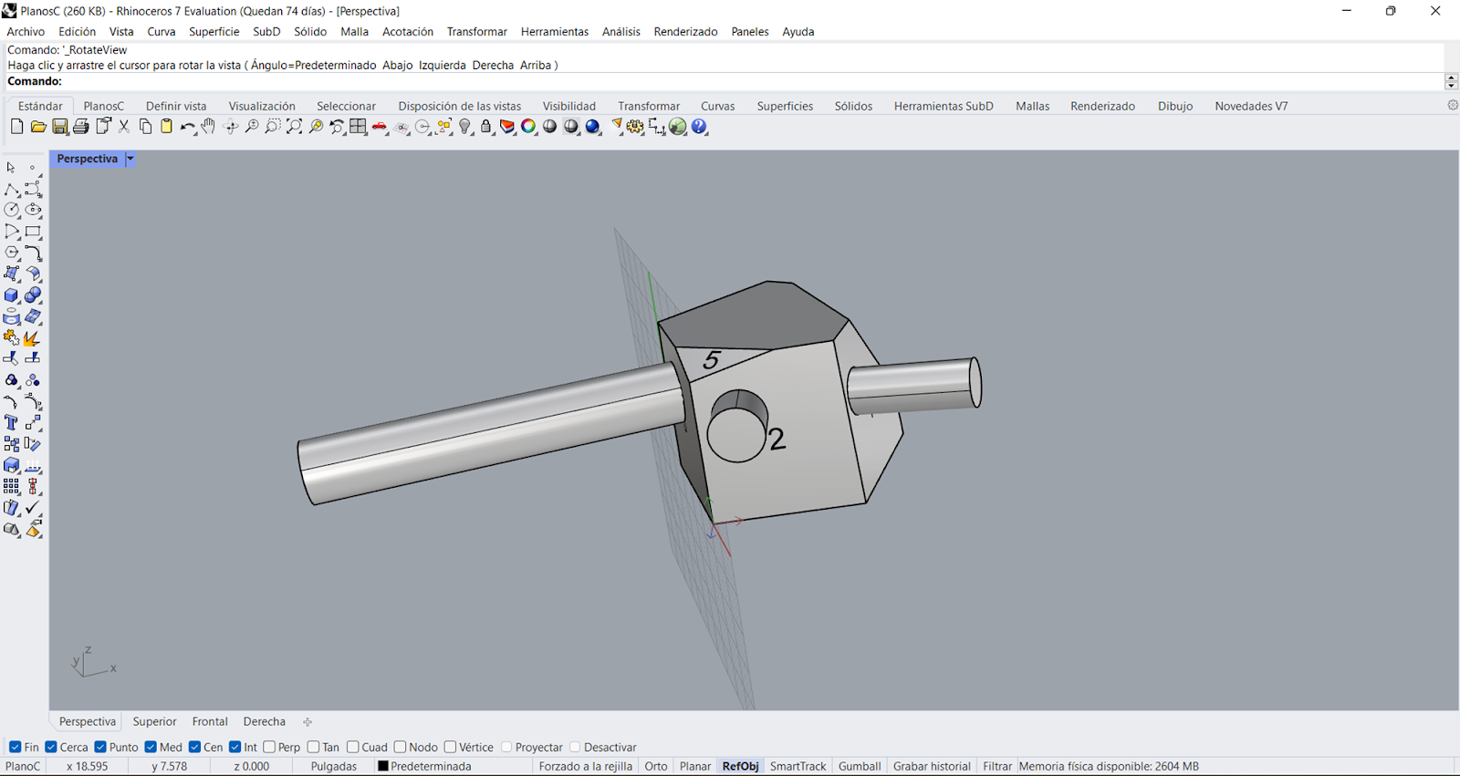Save the model with the floppy disk icon
Viewport: 1460px width, 776px height.
pyautogui.click(x=59, y=127)
